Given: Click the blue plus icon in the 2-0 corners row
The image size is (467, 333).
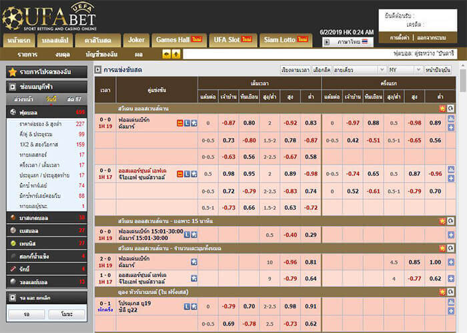Looking at the screenshot, I should pyautogui.click(x=451, y=262).
